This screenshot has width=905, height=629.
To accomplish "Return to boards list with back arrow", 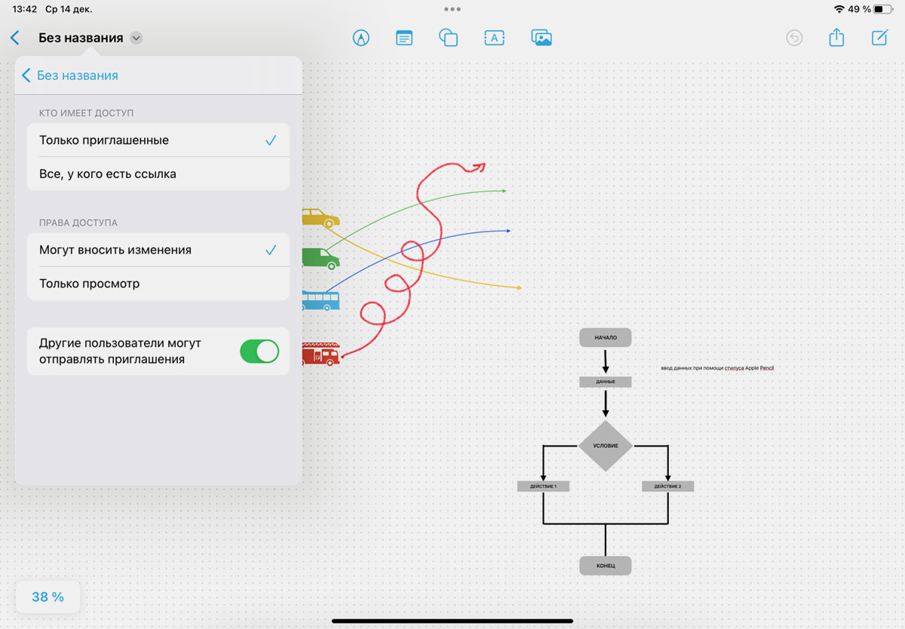I will point(15,38).
